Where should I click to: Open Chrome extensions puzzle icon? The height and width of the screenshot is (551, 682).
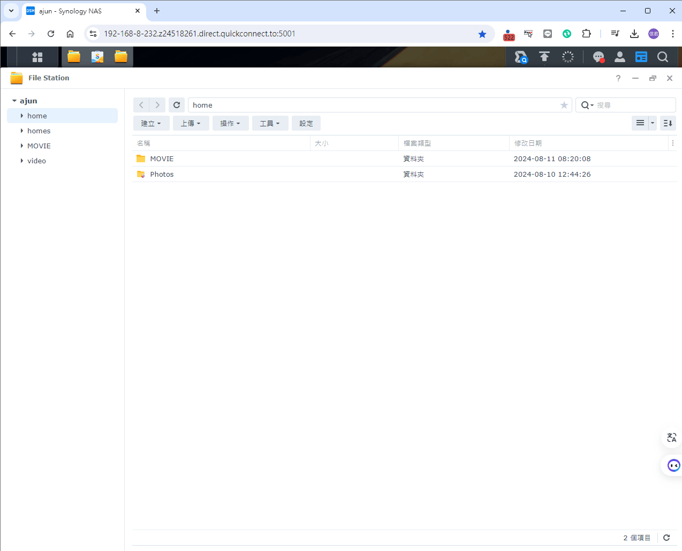pos(587,34)
